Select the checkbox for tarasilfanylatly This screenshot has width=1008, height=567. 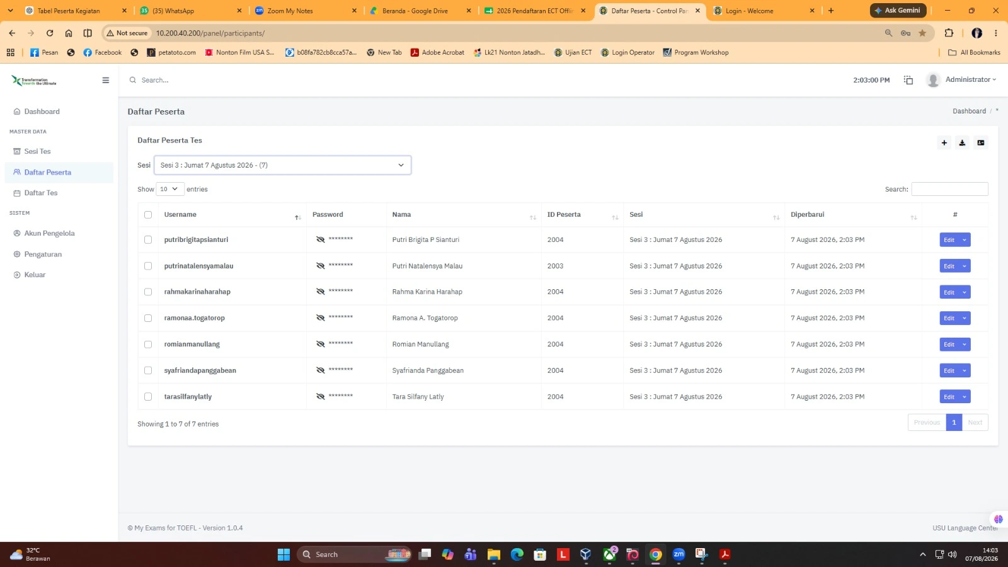[148, 397]
